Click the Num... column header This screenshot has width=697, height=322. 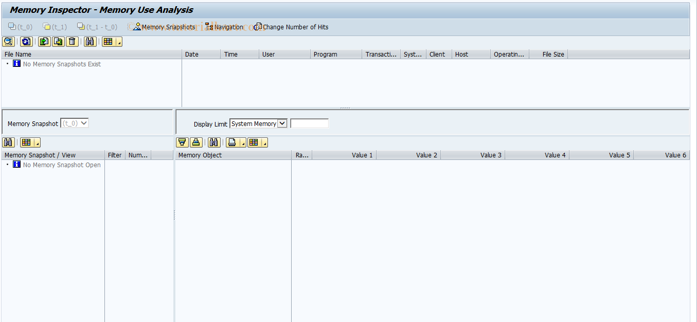tap(138, 155)
